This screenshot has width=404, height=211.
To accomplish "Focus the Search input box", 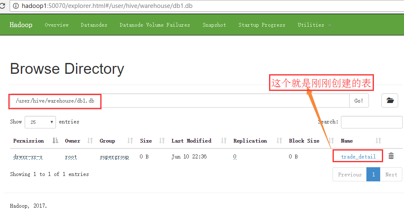I will [371, 122].
